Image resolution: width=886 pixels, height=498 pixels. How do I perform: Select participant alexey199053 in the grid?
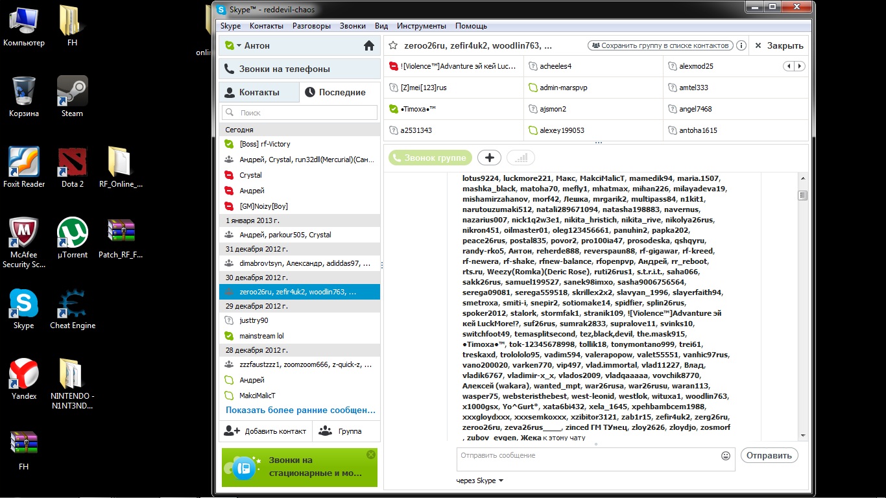pyautogui.click(x=594, y=130)
